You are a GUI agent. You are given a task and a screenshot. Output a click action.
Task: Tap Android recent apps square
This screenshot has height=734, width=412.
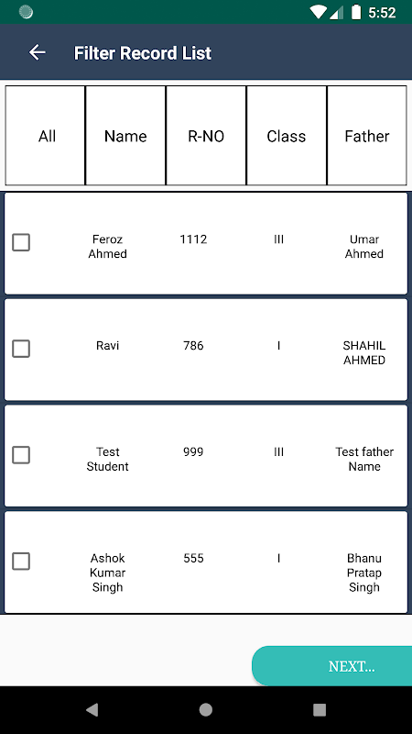(x=320, y=709)
